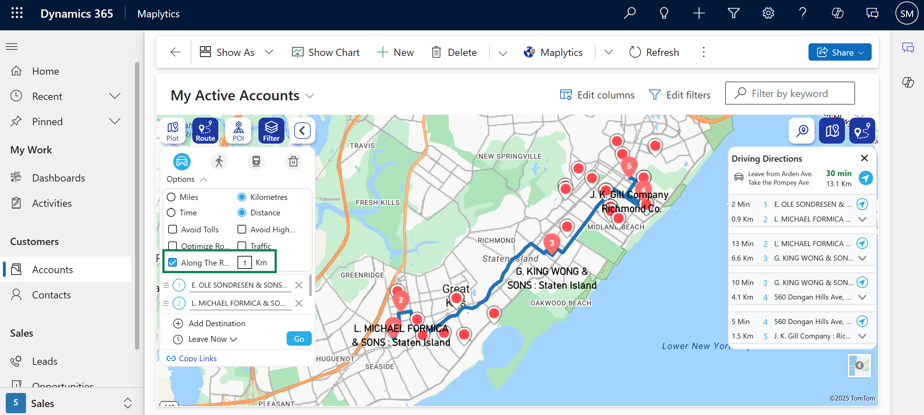The image size is (924, 415).
Task: Select transit travel mode icon
Action: pos(256,161)
